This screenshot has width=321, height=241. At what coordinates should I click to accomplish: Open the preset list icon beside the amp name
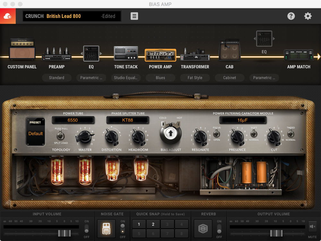tap(134, 16)
